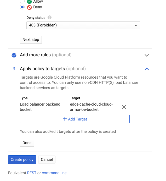Click the Deny status help icon
This screenshot has width=166, height=181.
[x=49, y=18]
